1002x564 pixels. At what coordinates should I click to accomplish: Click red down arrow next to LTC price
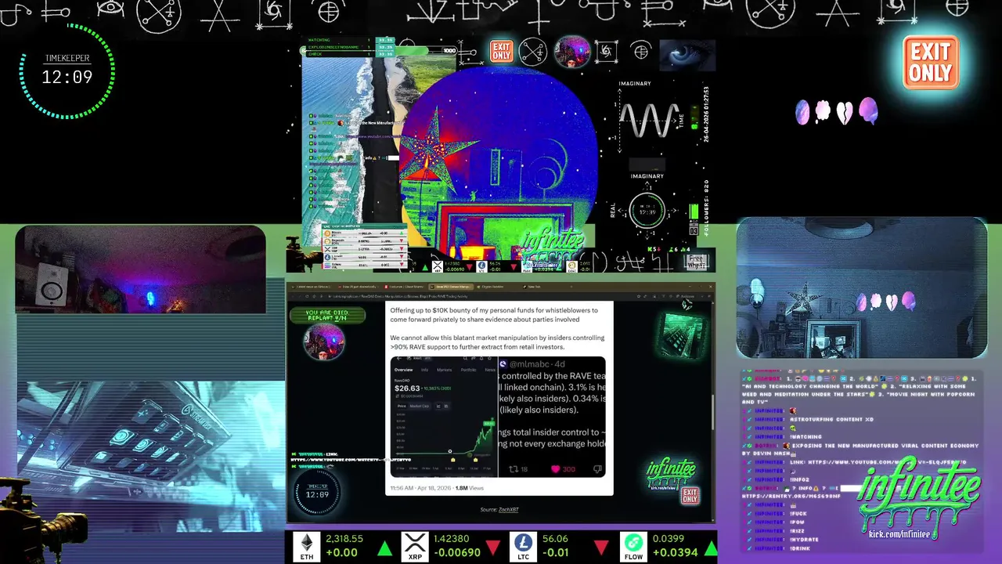click(x=601, y=547)
